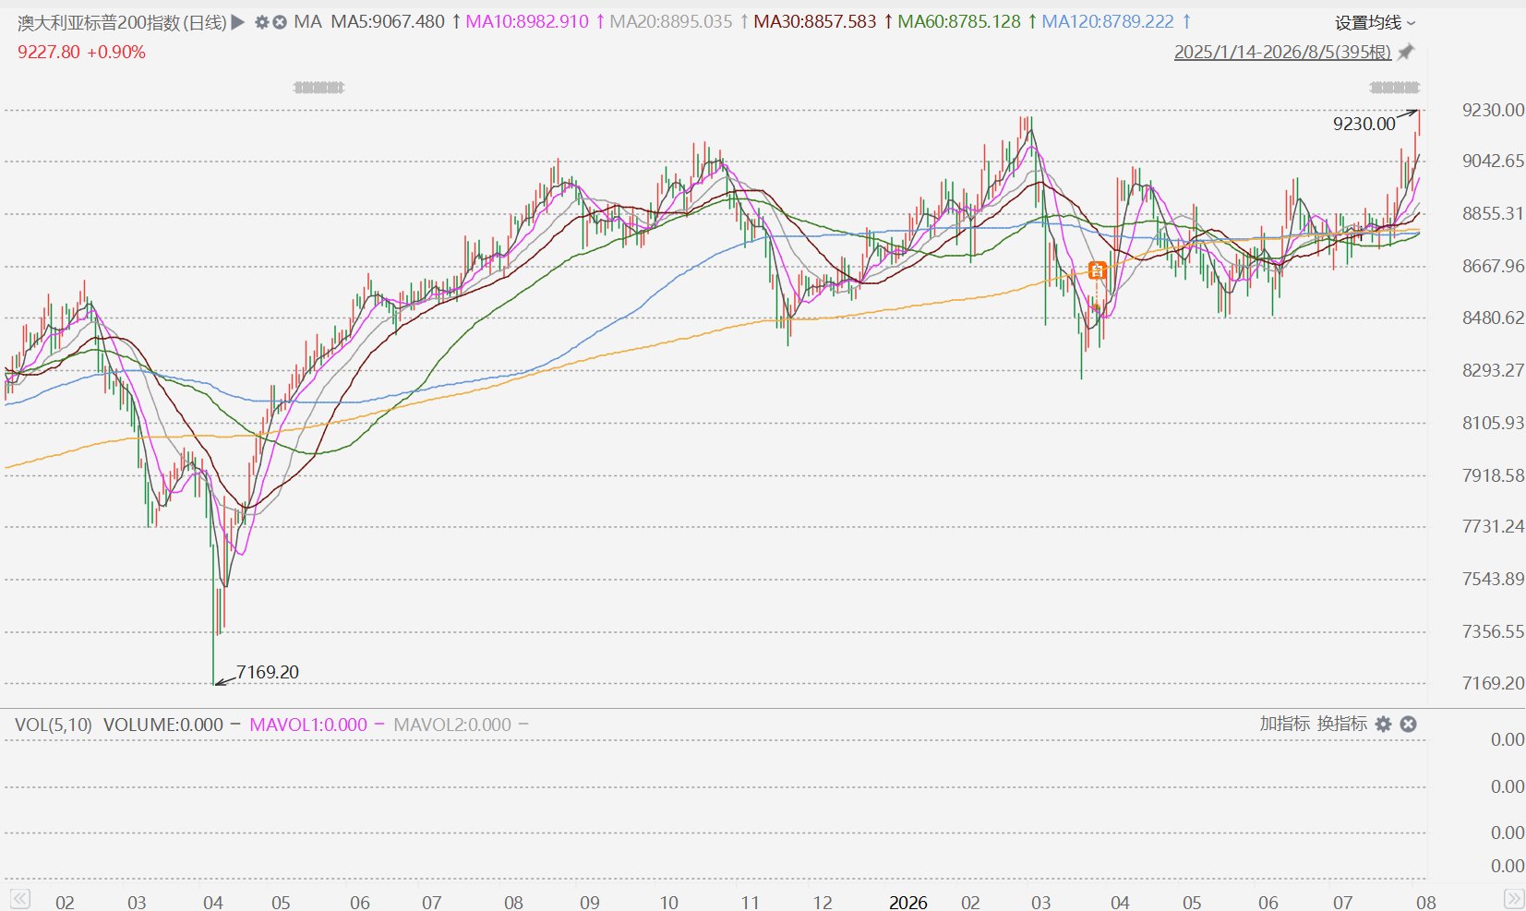Select the MA10:8982.910 legend value
The width and height of the screenshot is (1526, 911).
coord(527,21)
